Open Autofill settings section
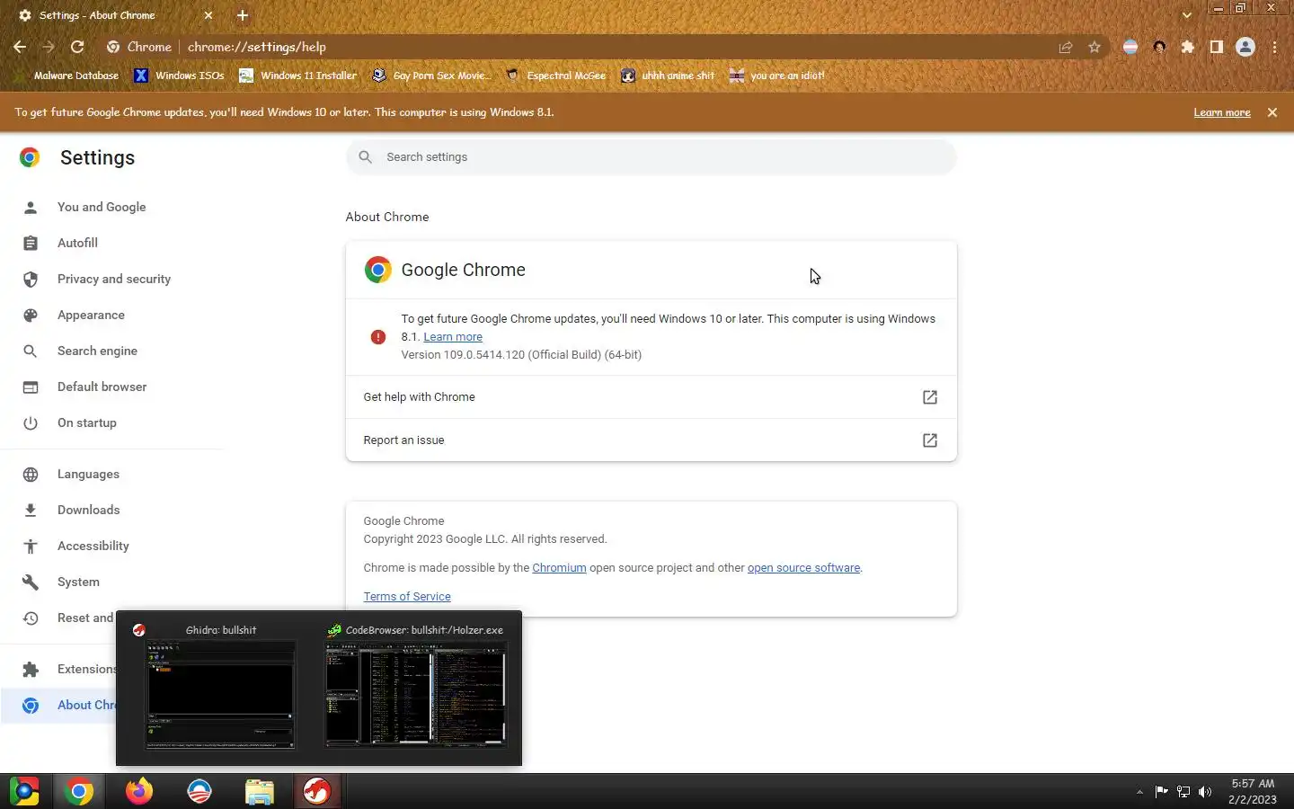The height and width of the screenshot is (809, 1294). [77, 243]
